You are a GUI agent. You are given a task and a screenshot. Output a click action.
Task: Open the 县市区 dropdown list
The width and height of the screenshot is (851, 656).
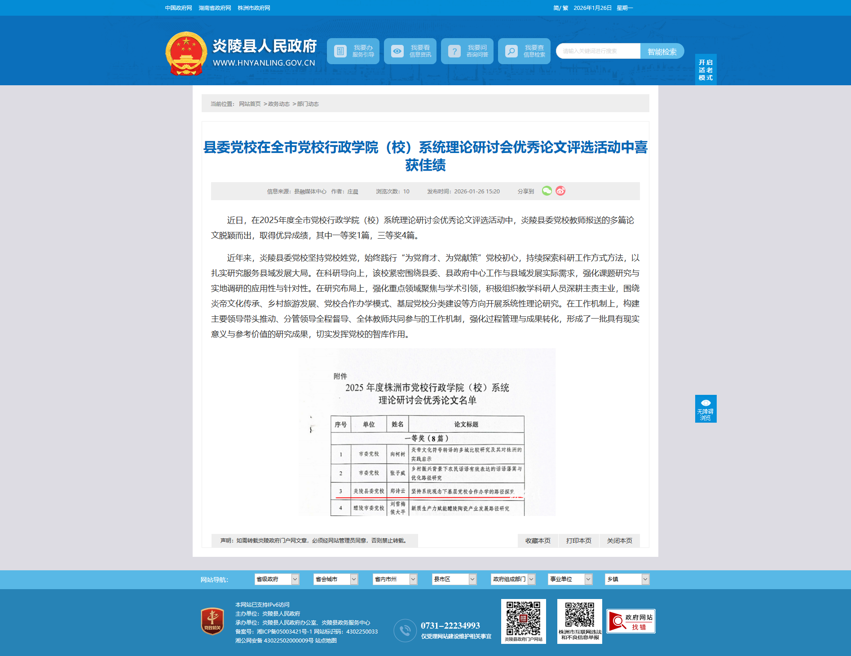(454, 579)
